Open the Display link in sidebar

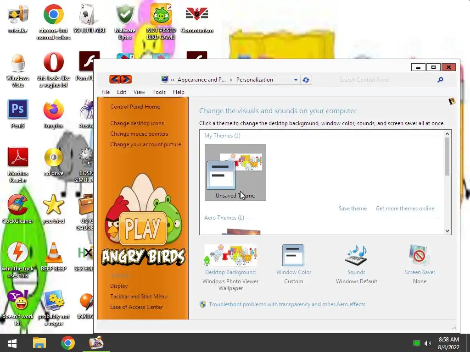[x=119, y=286]
